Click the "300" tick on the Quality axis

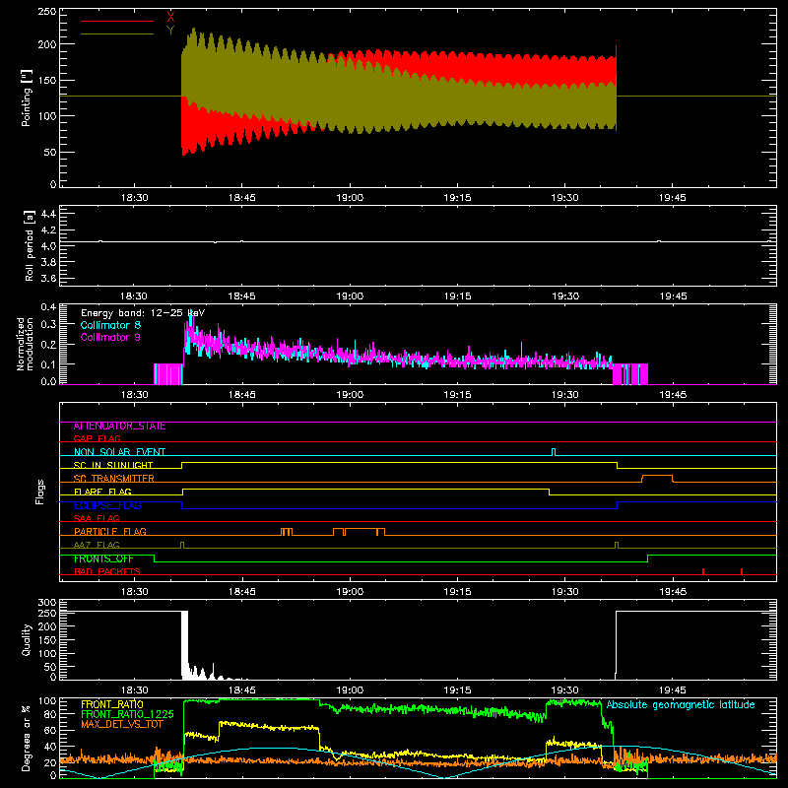click(x=47, y=603)
